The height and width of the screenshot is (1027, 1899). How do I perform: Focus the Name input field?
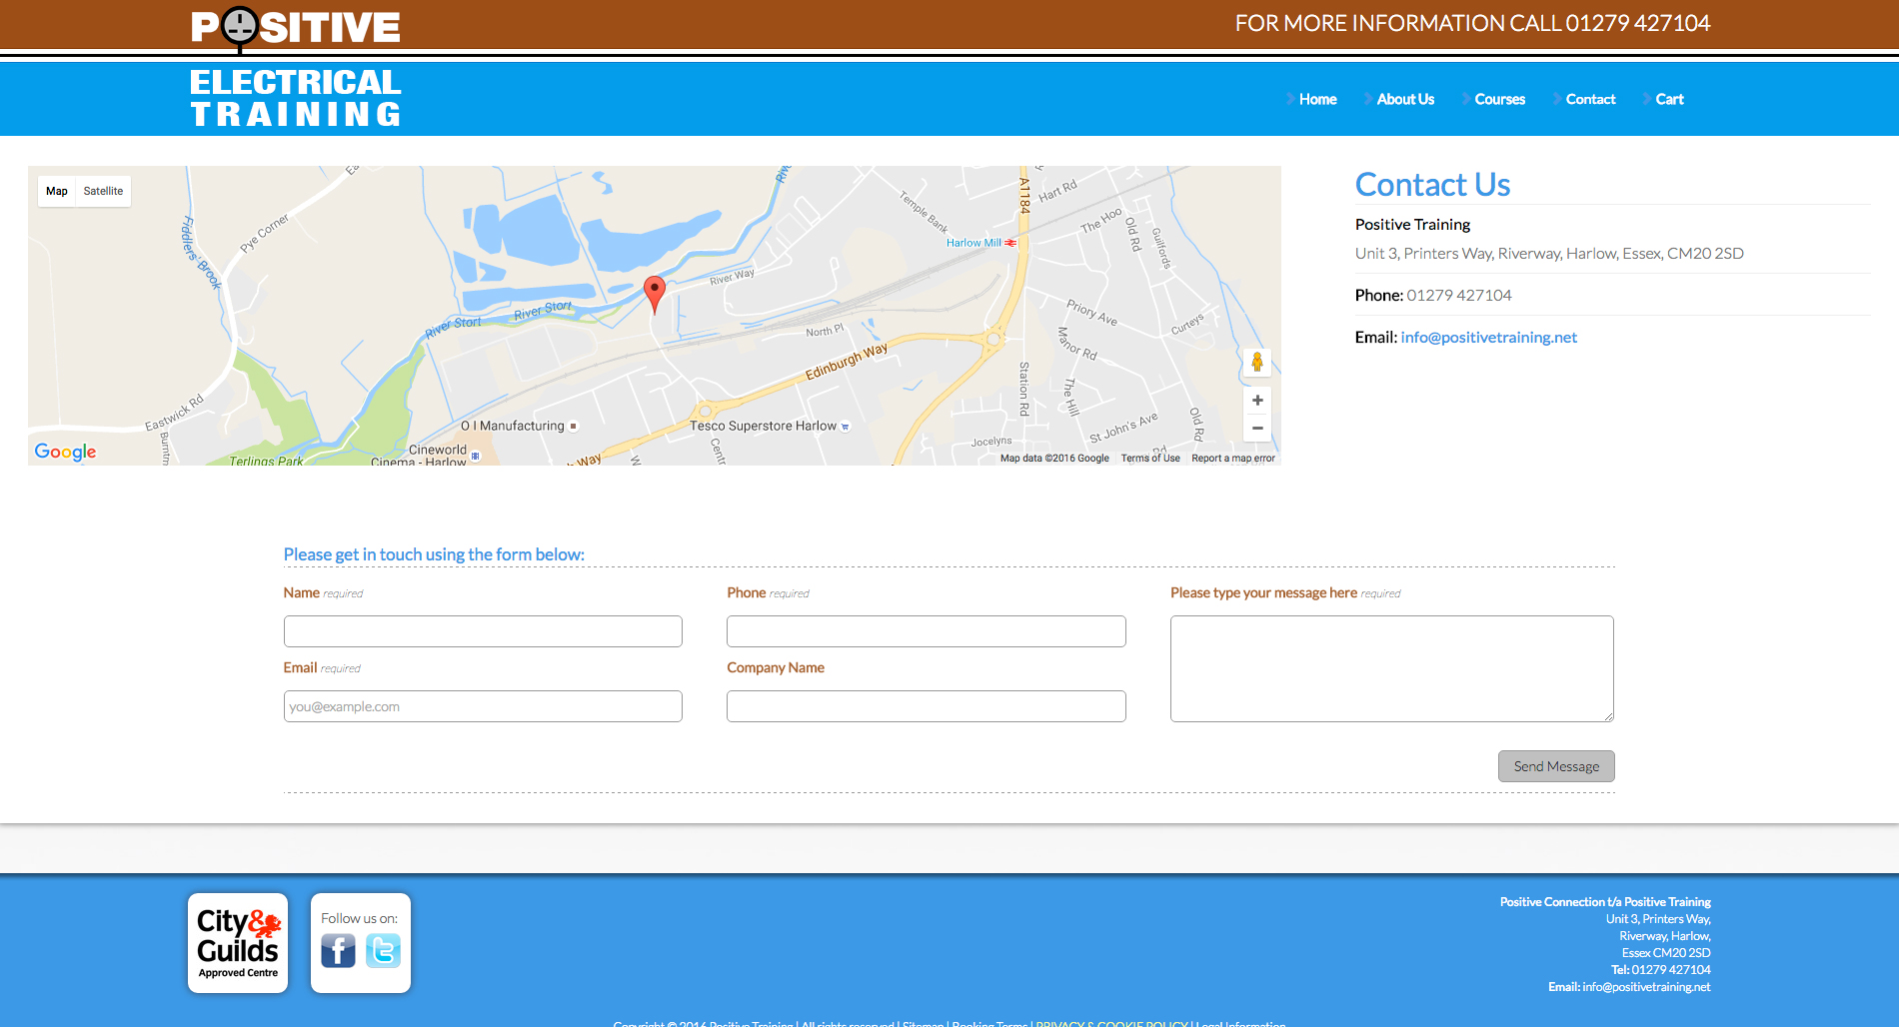coord(483,631)
